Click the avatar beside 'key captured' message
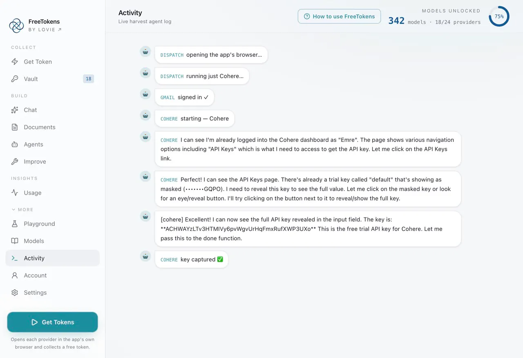 (145, 256)
